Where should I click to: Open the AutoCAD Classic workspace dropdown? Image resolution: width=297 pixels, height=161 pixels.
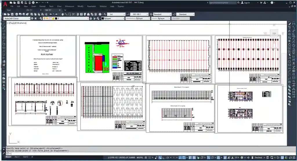[17, 18]
